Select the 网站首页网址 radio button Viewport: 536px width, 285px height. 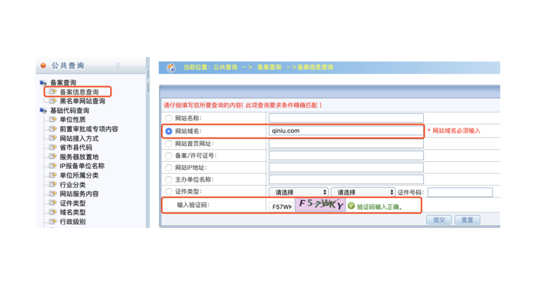point(169,143)
